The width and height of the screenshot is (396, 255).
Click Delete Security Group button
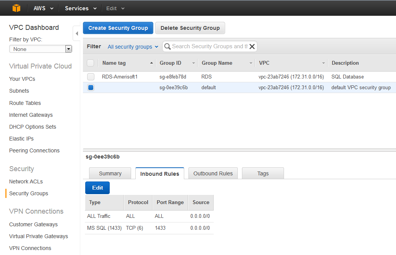point(190,28)
